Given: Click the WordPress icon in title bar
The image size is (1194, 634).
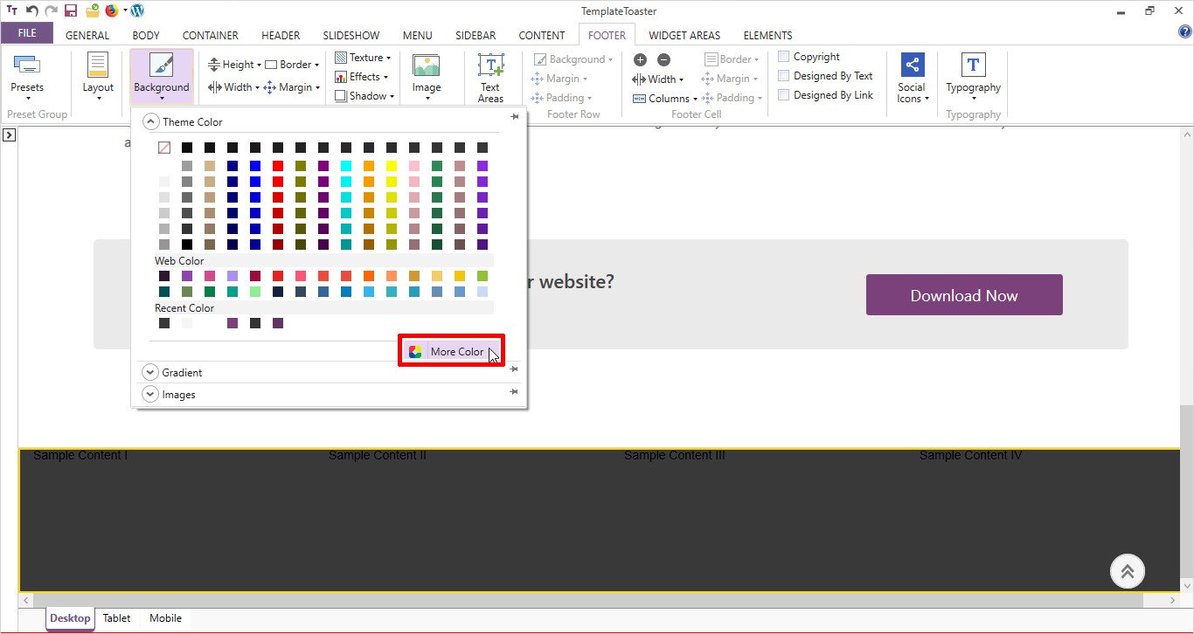Looking at the screenshot, I should point(136,10).
